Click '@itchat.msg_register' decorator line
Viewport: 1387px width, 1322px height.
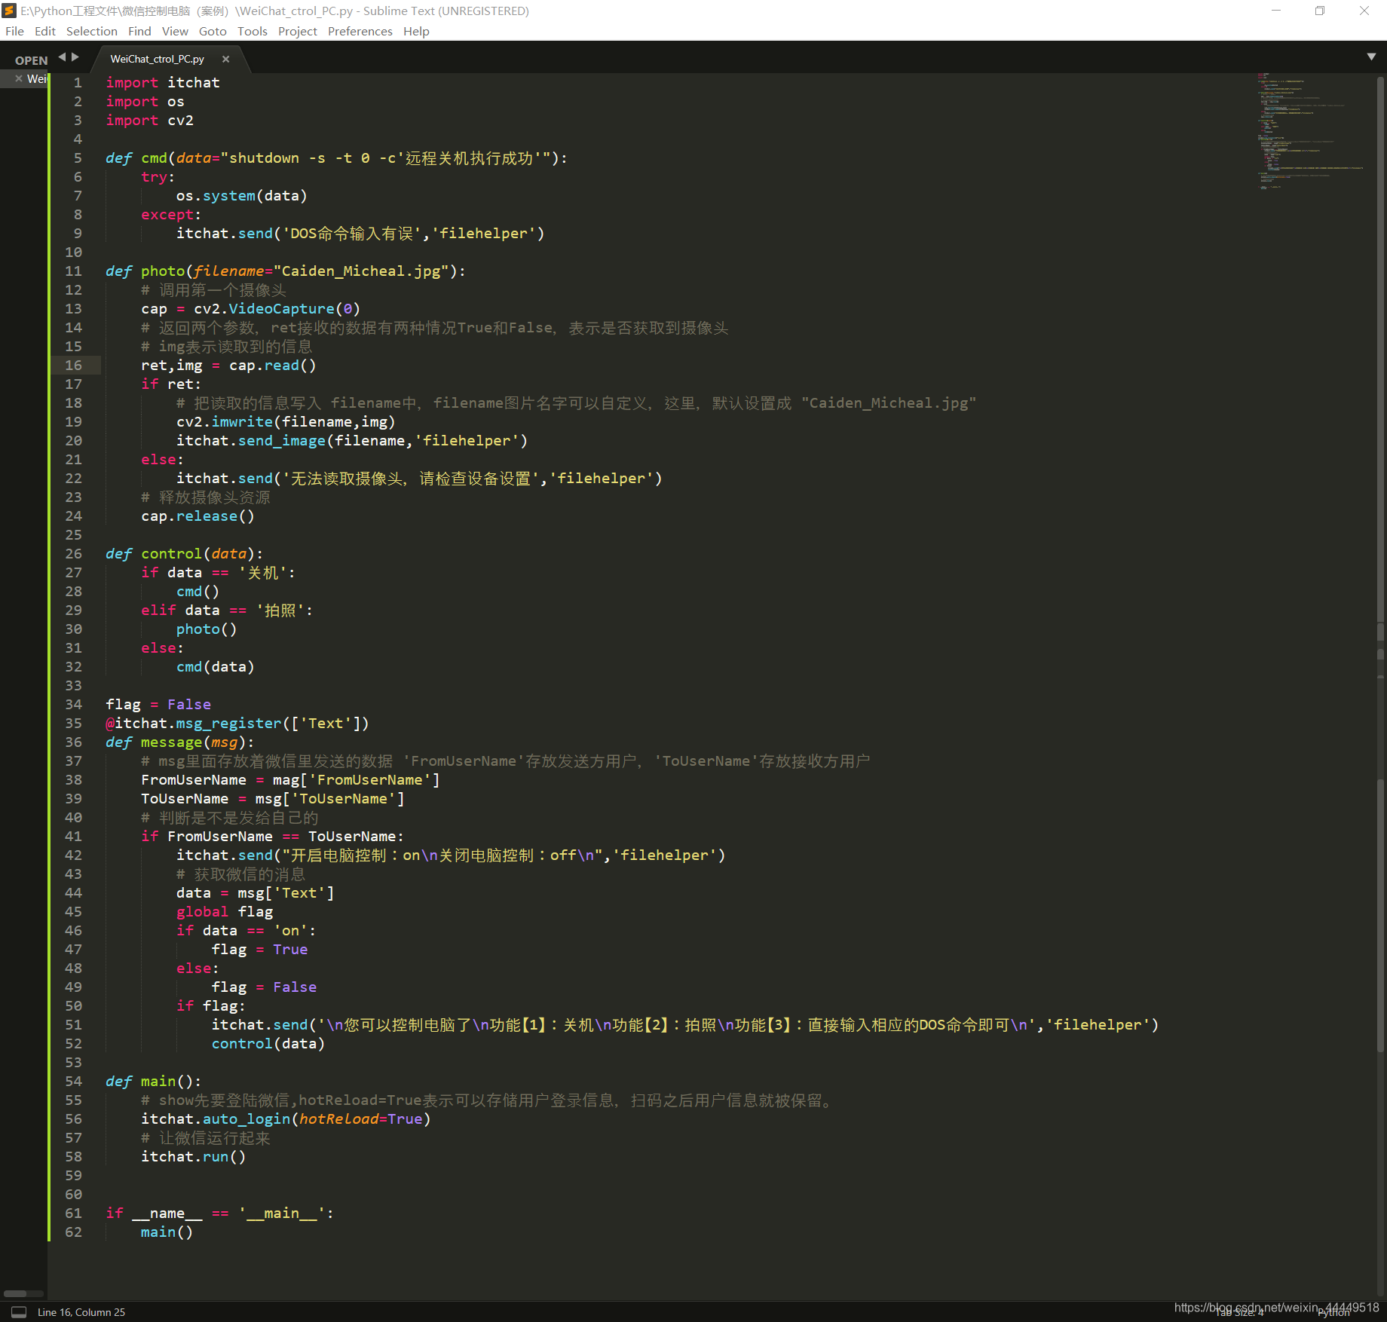237,723
